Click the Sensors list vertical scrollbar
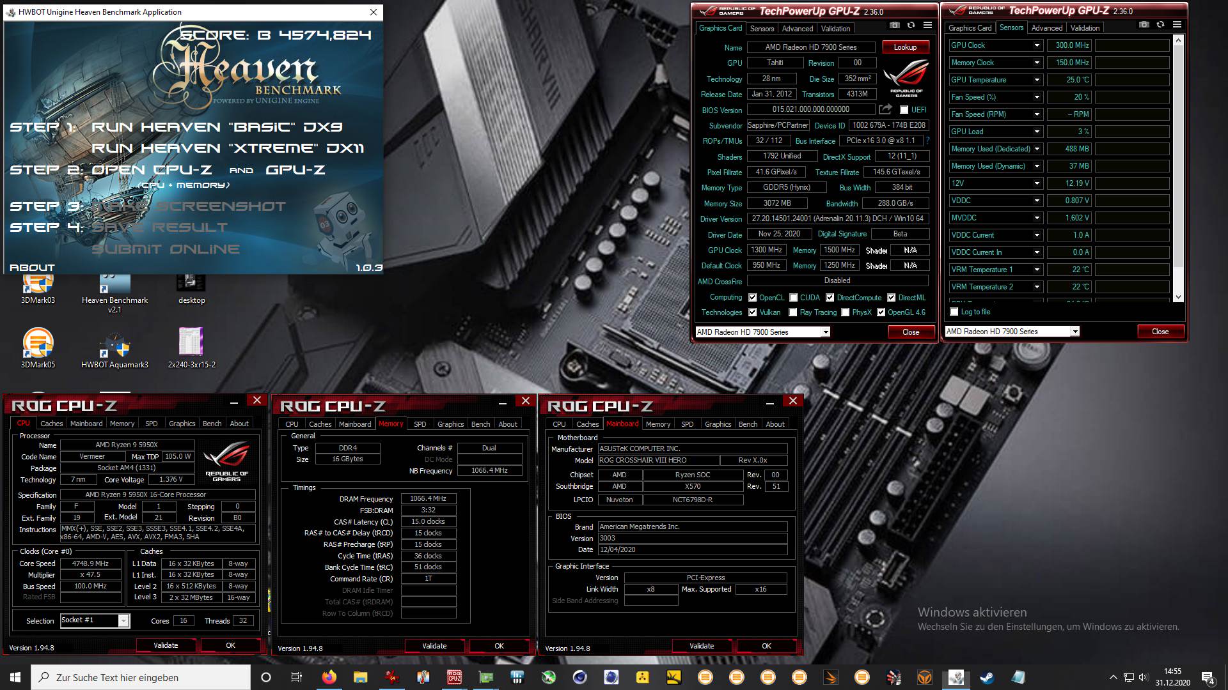This screenshot has width=1228, height=690. 1179,168
